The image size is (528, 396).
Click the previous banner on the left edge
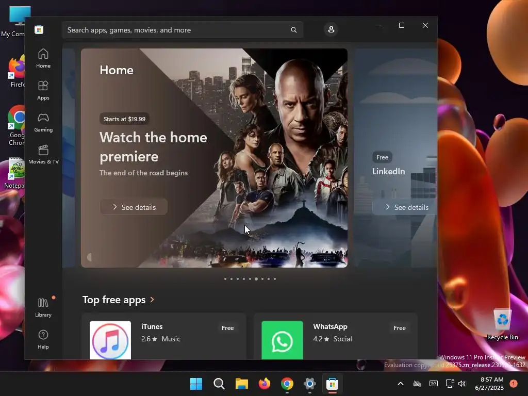pos(69,158)
